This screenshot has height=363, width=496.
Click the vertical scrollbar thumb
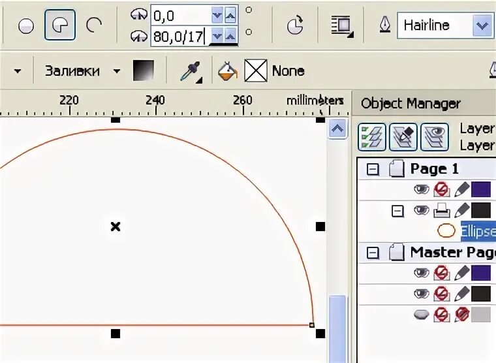coord(337,329)
